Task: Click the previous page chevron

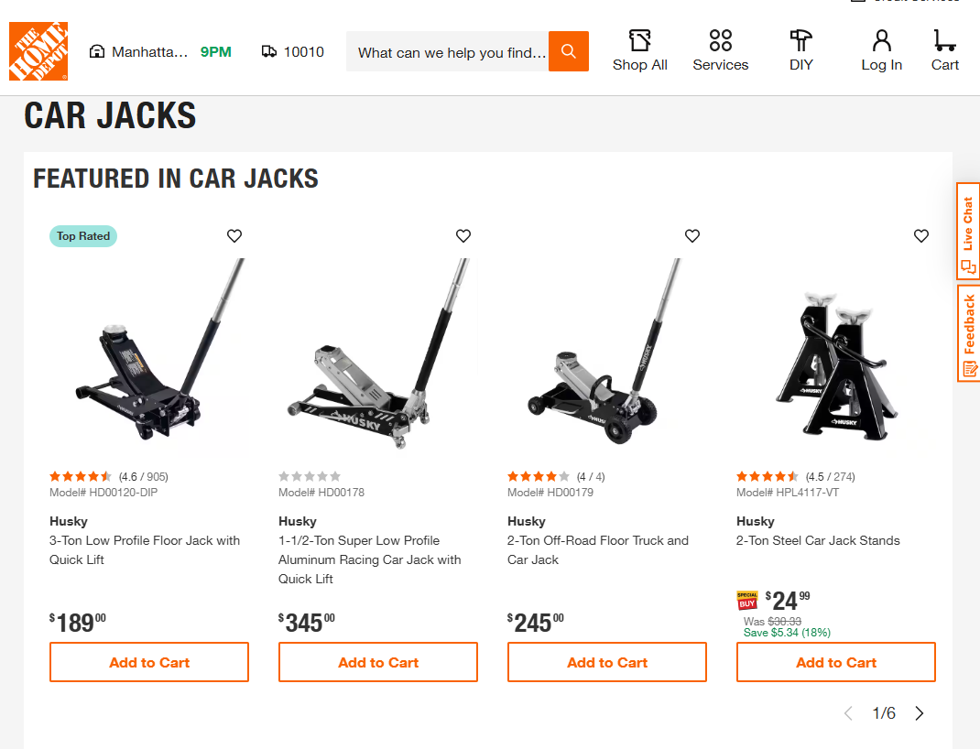Action: click(847, 712)
